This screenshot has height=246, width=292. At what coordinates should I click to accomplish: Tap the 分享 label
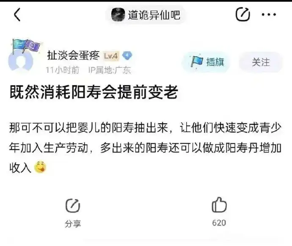click(73, 224)
